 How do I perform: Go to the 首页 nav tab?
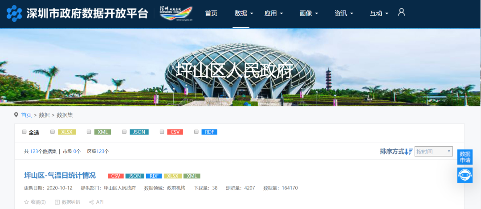(211, 13)
